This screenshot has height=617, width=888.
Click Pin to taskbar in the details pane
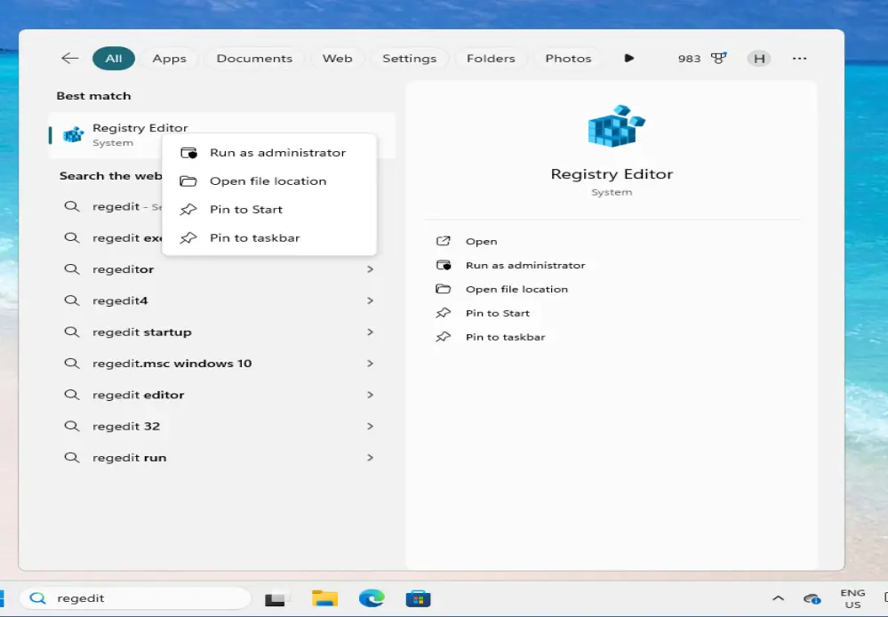(x=505, y=337)
